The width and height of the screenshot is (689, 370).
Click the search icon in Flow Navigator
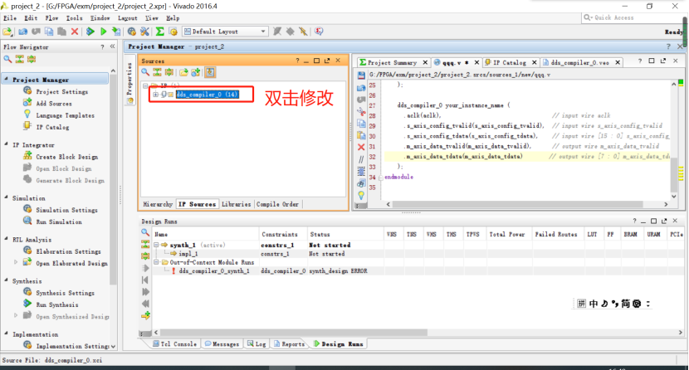coord(7,59)
